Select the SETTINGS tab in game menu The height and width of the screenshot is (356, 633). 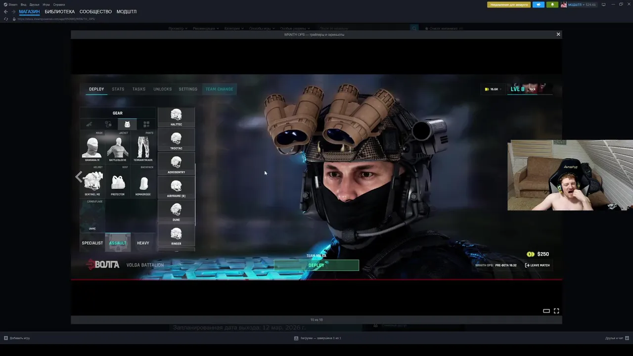[x=188, y=89]
